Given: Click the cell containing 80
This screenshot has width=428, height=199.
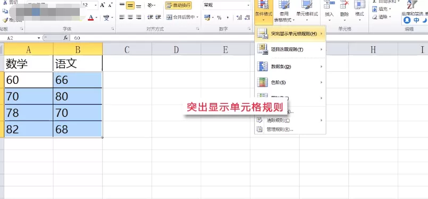Looking at the screenshot, I should [x=78, y=96].
